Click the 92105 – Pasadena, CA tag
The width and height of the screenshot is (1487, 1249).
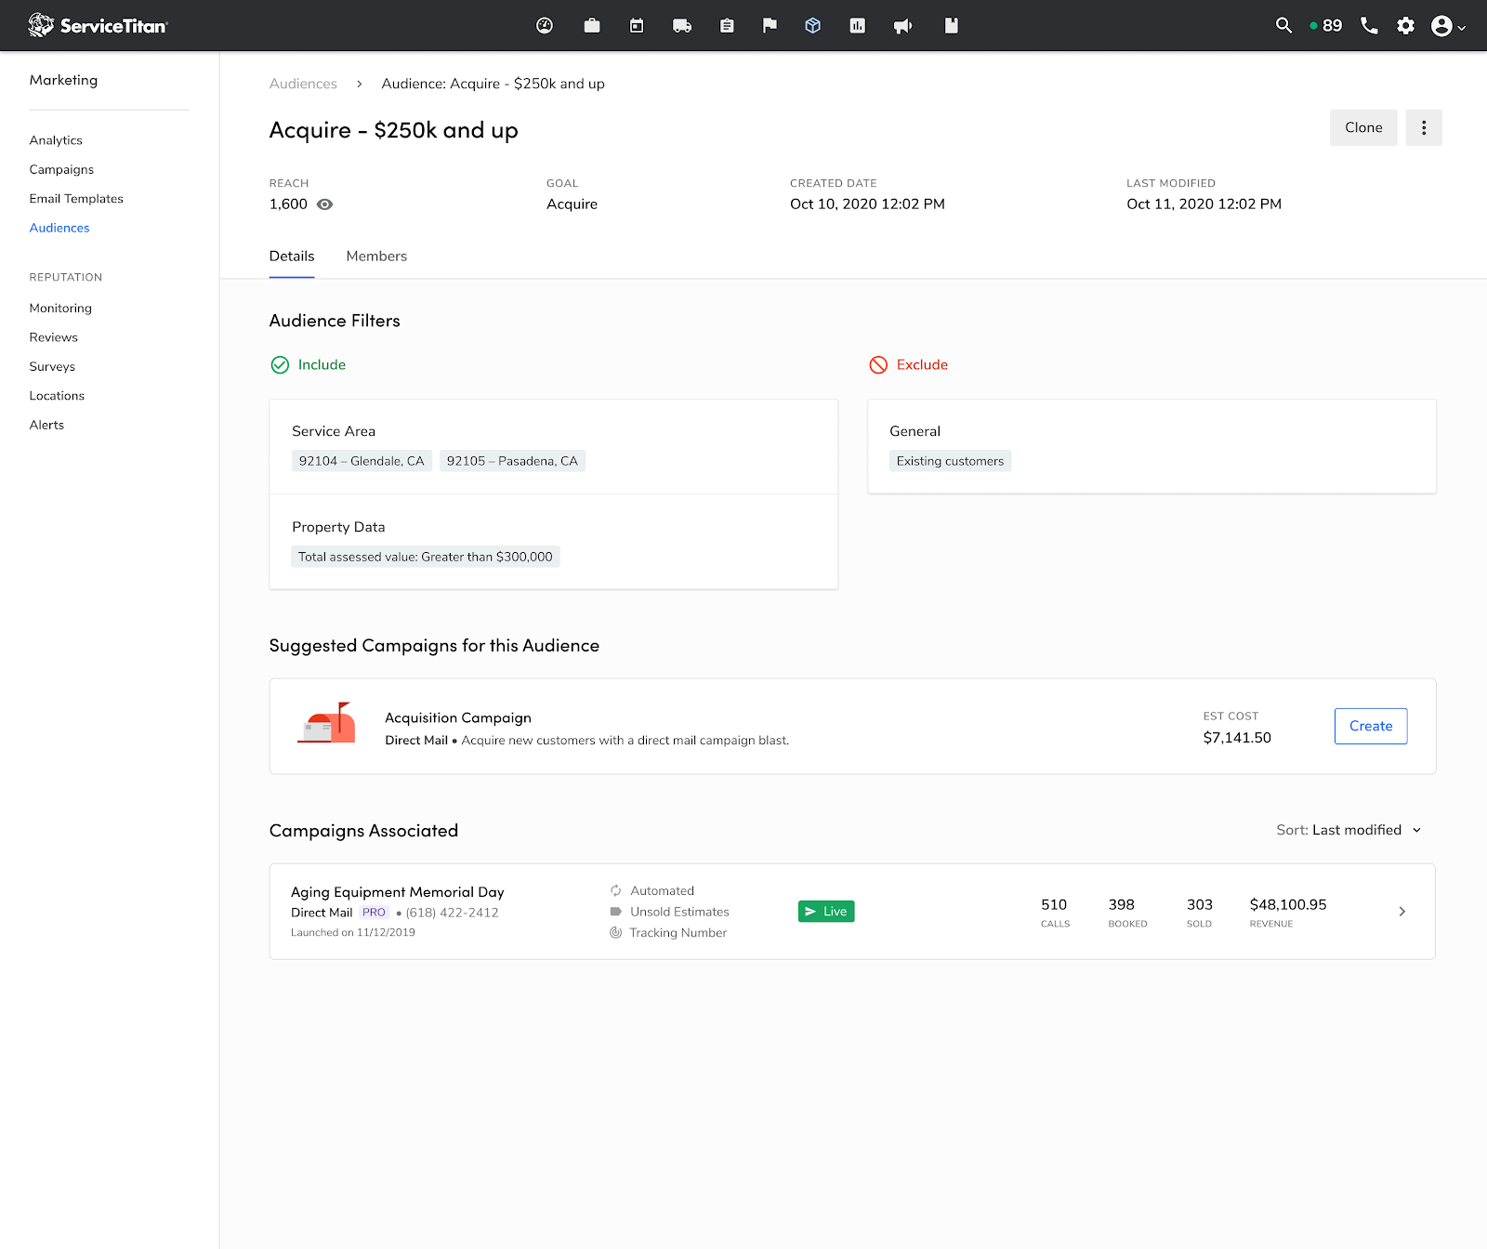click(512, 461)
